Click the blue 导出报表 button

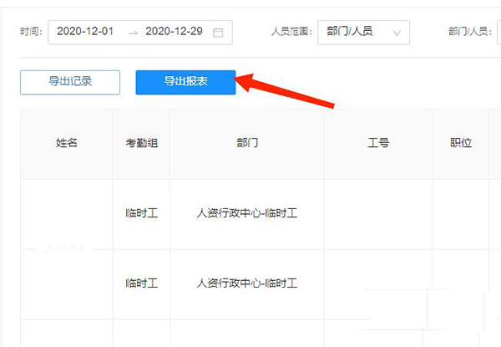pyautogui.click(x=185, y=82)
